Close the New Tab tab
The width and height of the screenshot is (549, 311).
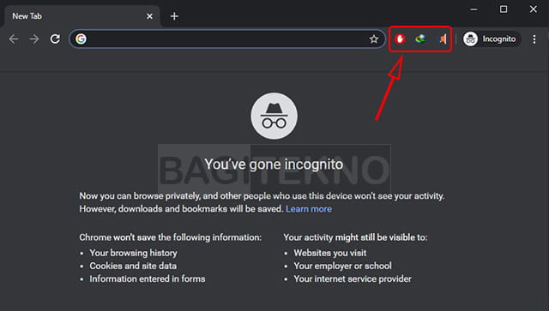[149, 16]
